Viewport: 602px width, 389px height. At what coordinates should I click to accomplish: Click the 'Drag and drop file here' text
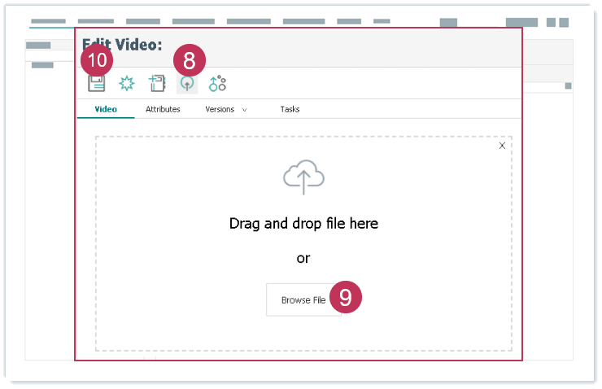[x=303, y=223]
